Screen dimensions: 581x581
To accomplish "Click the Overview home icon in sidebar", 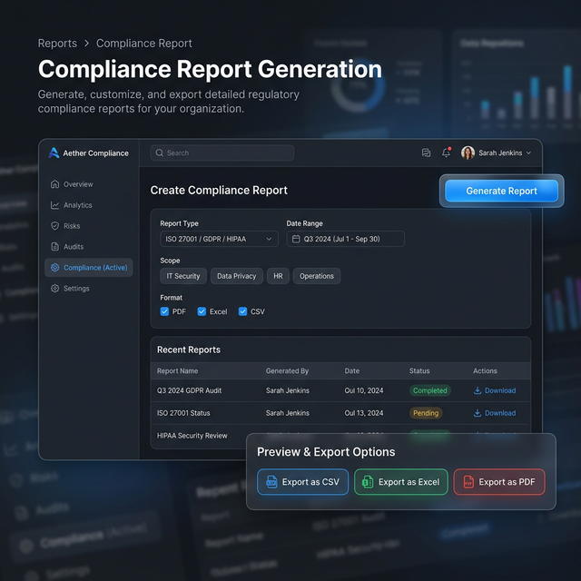I will point(55,184).
